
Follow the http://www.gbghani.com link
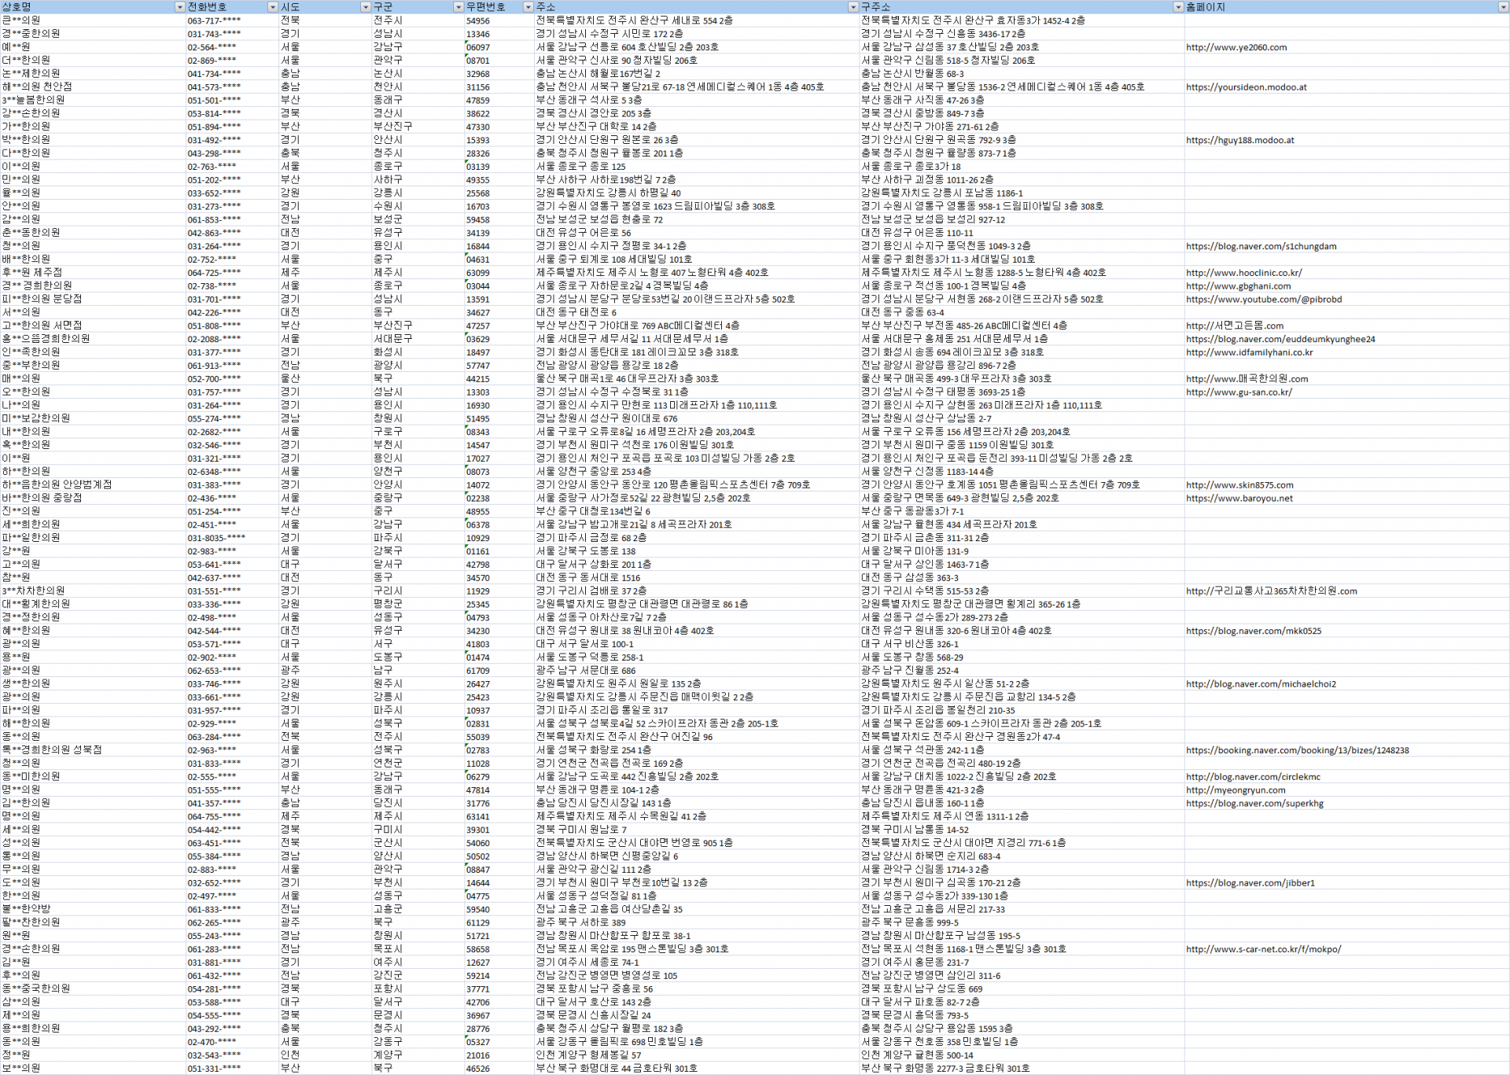click(x=1238, y=286)
